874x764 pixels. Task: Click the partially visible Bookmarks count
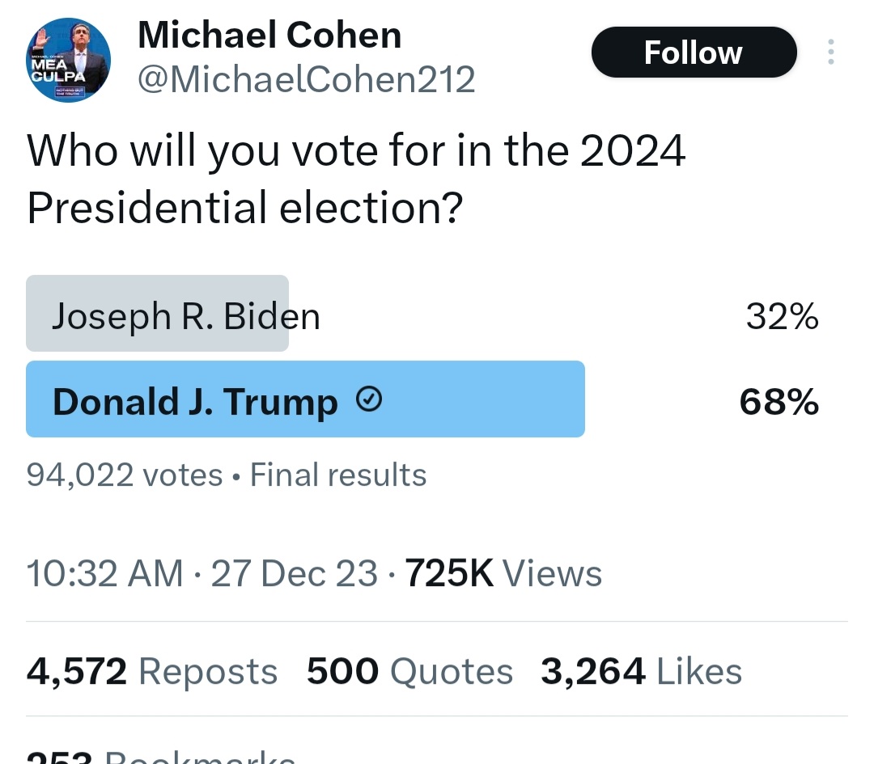pos(160,757)
